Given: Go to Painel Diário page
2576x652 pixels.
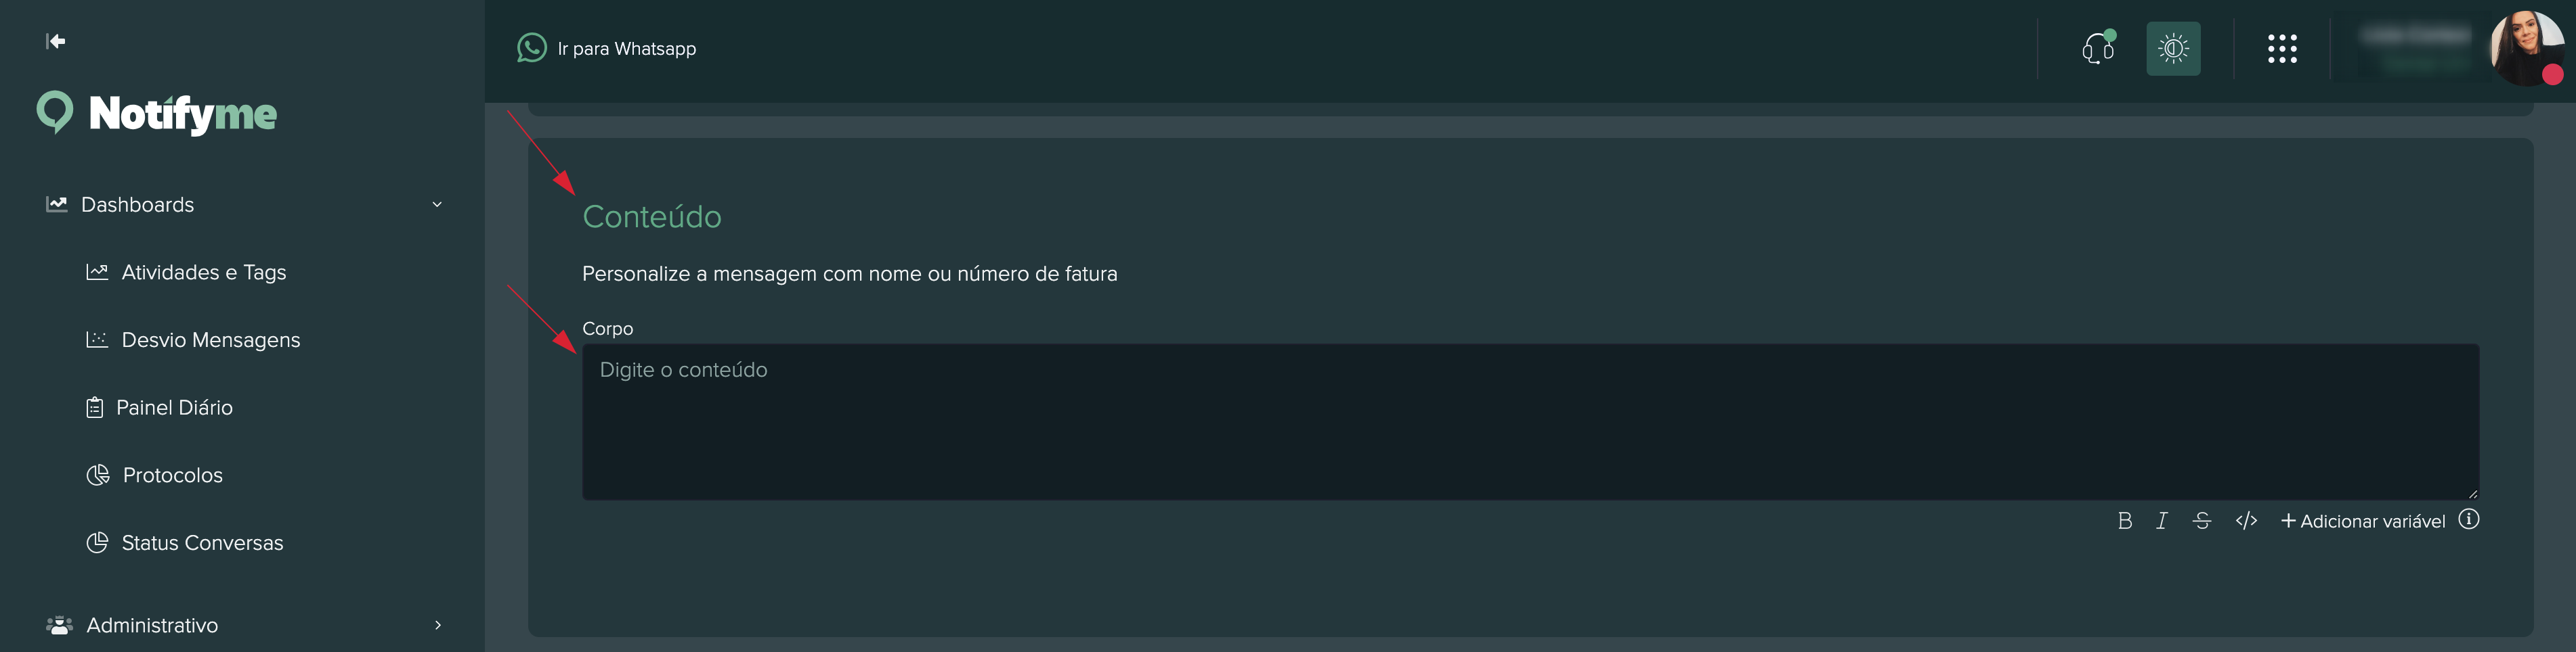Looking at the screenshot, I should [174, 407].
